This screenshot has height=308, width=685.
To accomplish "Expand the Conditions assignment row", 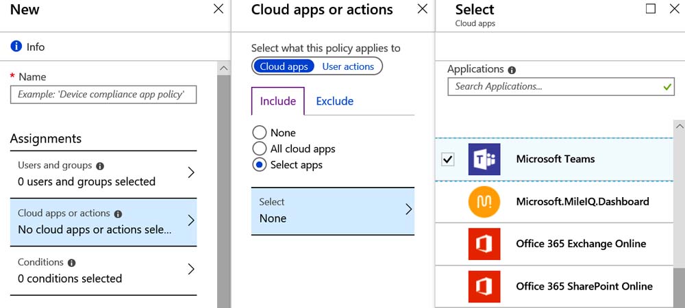I will (x=103, y=270).
